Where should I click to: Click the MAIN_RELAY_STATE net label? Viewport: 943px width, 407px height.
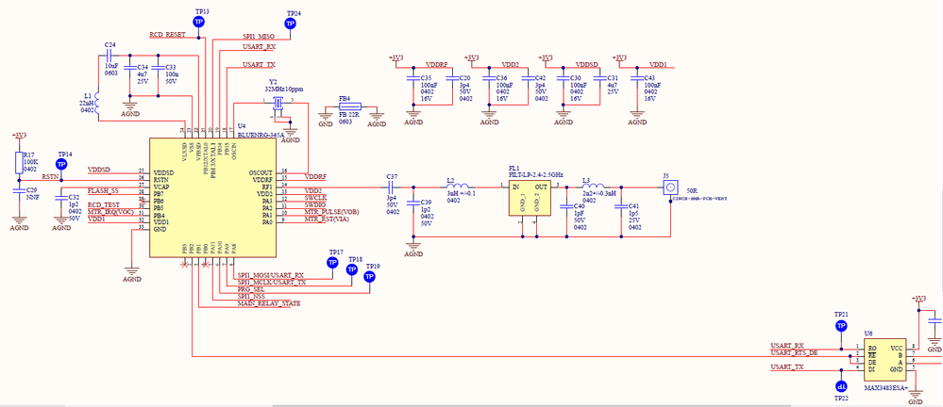(x=268, y=303)
